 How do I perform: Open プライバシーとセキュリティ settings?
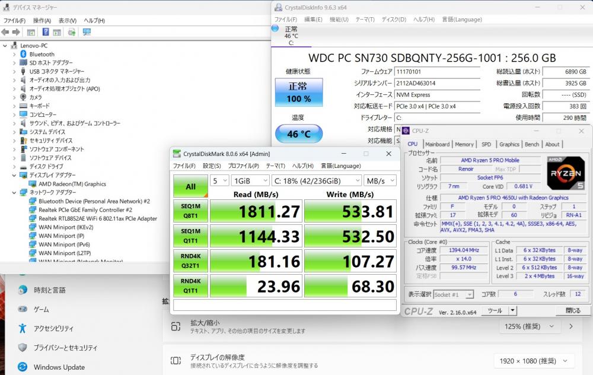[65, 347]
